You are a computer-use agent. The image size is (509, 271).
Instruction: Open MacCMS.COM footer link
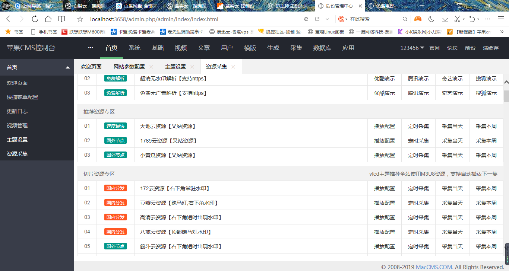[434, 267]
